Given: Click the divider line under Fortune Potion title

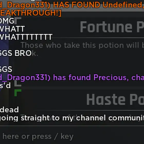Looking at the screenshot, I should coord(97,38).
